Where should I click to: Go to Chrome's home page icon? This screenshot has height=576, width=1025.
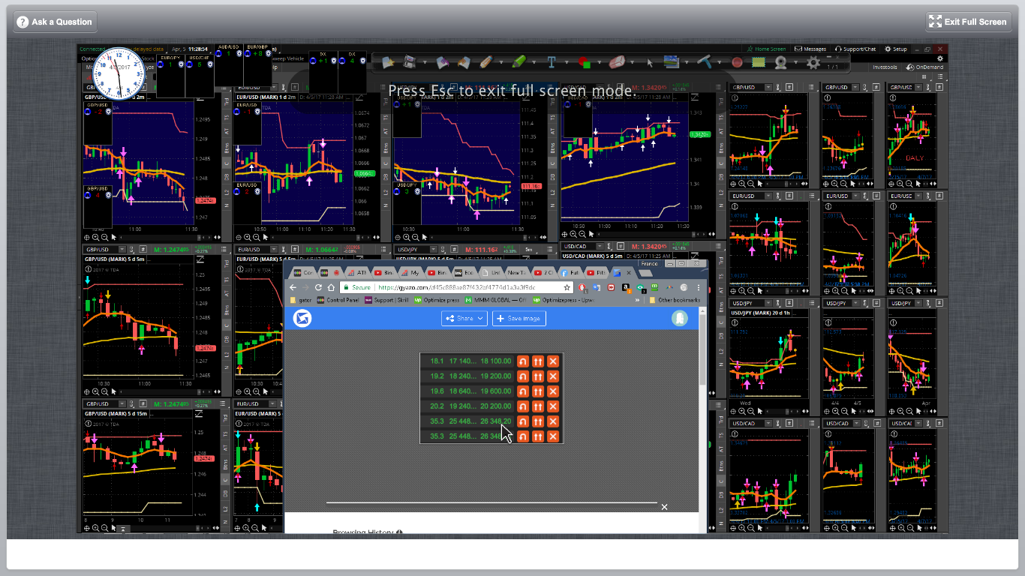(x=332, y=287)
